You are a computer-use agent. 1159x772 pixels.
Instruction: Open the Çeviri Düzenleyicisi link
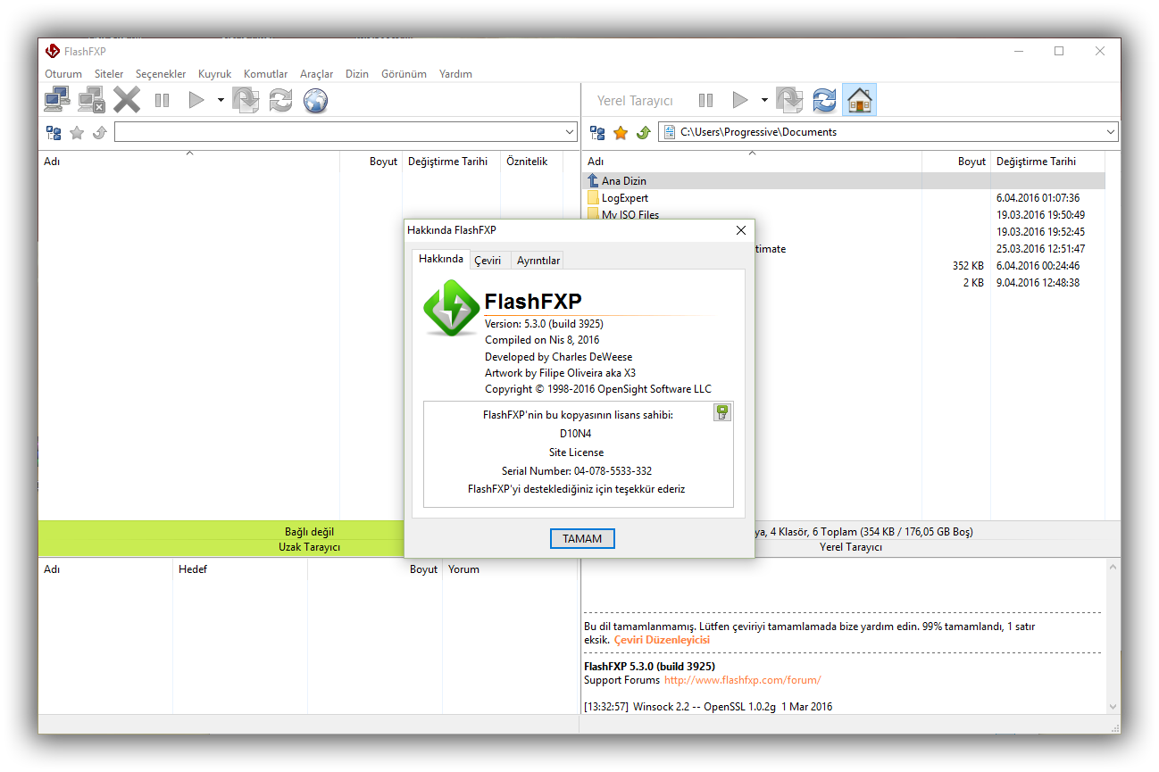click(662, 640)
